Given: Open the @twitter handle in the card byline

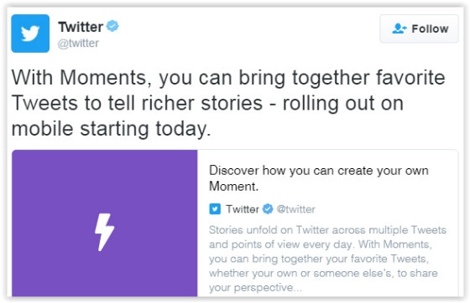Looking at the screenshot, I should 295,209.
